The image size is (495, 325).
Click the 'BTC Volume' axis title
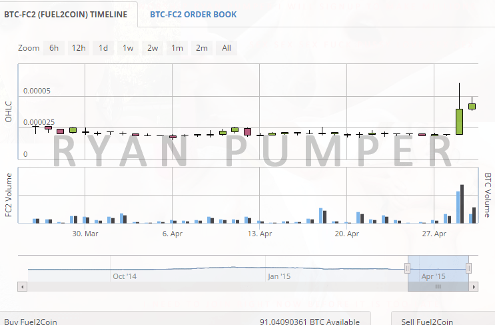coord(488,195)
